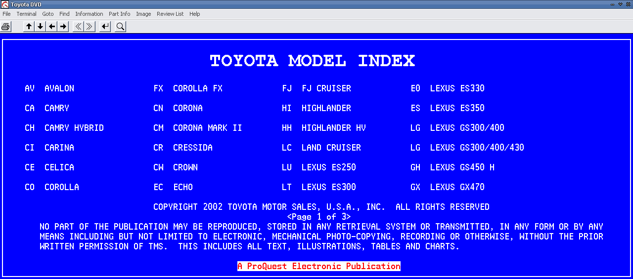Select the CAMRY model entry
The width and height of the screenshot is (633, 279).
pos(47,108)
